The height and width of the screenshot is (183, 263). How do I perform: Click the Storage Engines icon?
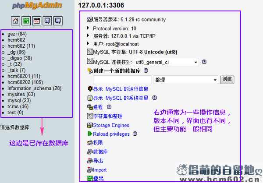pos(90,125)
